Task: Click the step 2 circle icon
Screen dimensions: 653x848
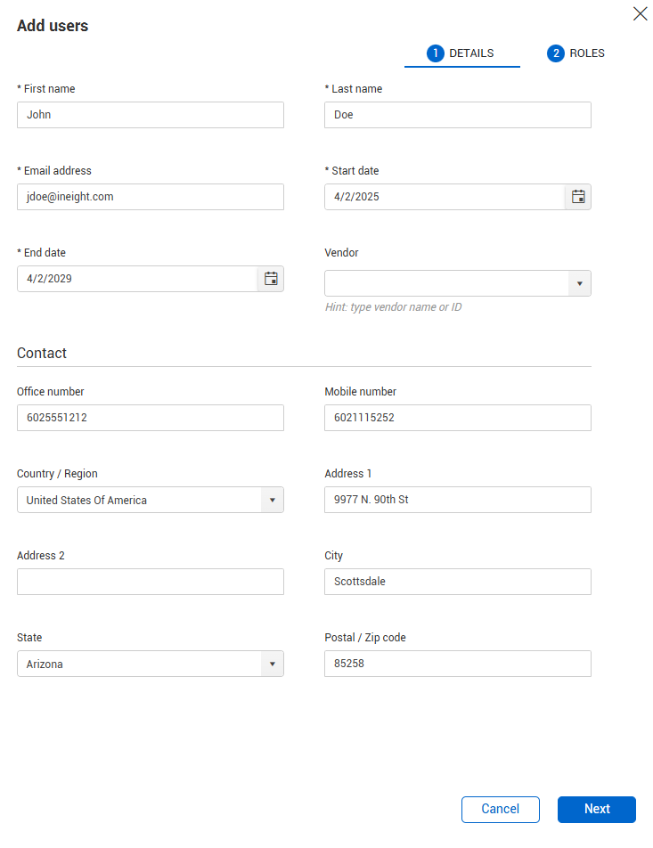Action: tap(555, 53)
